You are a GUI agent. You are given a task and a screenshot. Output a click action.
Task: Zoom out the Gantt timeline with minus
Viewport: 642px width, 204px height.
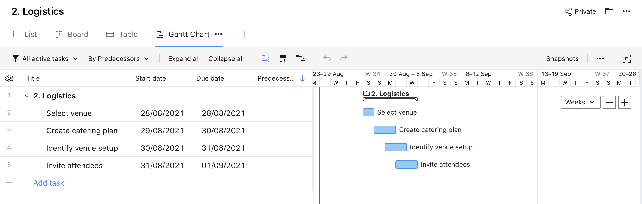[x=609, y=102]
